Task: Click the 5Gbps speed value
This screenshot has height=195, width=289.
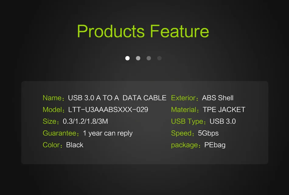Action: (x=208, y=133)
